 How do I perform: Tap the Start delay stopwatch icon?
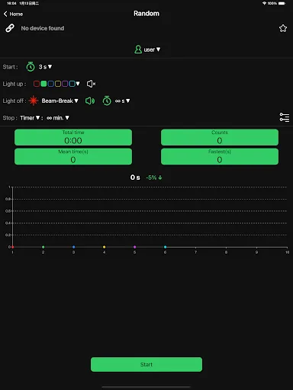[31, 67]
